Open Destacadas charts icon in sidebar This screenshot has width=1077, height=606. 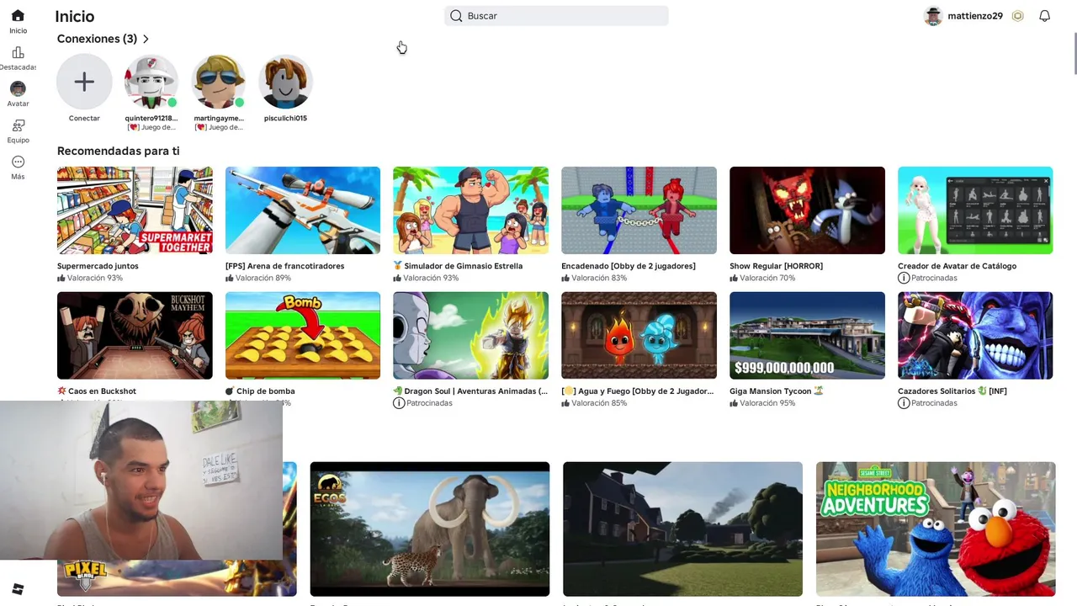click(18, 52)
